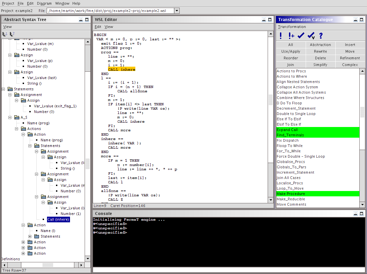The width and height of the screenshot is (367, 274).
Task: Open the Transformation menu in the catalogue
Action: click(292, 27)
